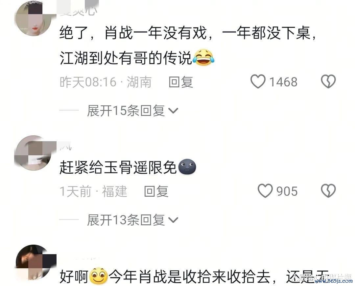Reply to the Hunan comment via 回复

181,82
